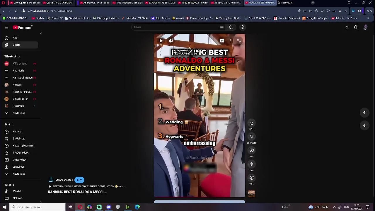
Task: Open Virtual Railfan channel
Action: coord(20,99)
